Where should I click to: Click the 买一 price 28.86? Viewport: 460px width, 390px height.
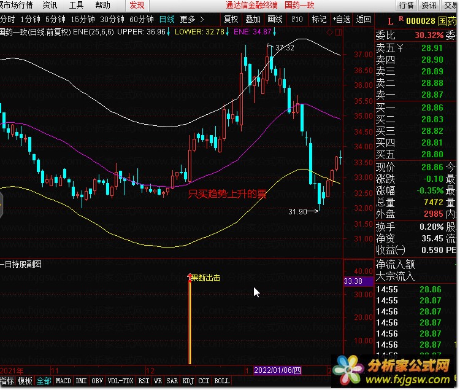432,107
